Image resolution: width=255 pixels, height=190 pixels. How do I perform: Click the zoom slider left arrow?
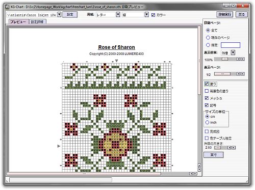[239, 59]
